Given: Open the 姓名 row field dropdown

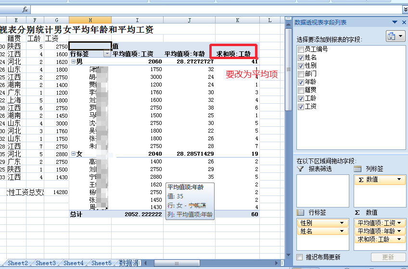Looking at the screenshot, I should click(342, 231).
